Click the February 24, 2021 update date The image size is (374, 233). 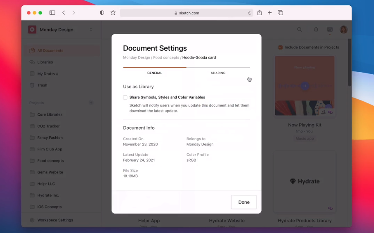[x=139, y=160]
